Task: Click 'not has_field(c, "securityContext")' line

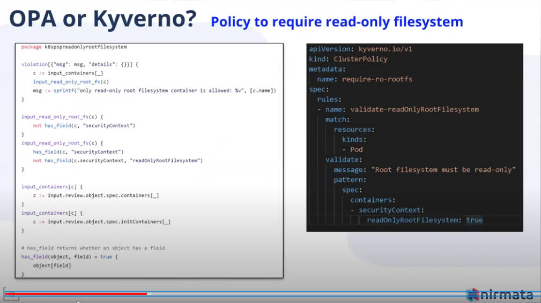Action: coord(84,126)
